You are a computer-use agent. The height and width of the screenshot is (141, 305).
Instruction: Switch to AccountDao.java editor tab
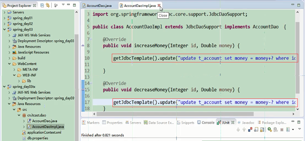99,6
